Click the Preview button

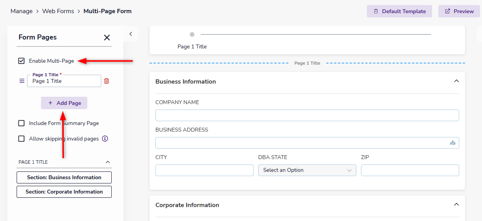(x=459, y=11)
